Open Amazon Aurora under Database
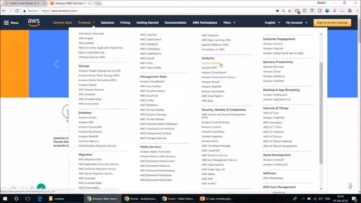This screenshot has width=361, height=203. click(x=87, y=117)
